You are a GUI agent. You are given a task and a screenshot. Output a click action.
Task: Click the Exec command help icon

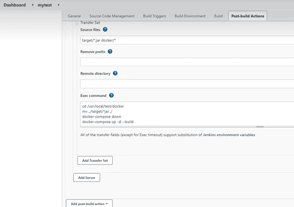(x=111, y=95)
